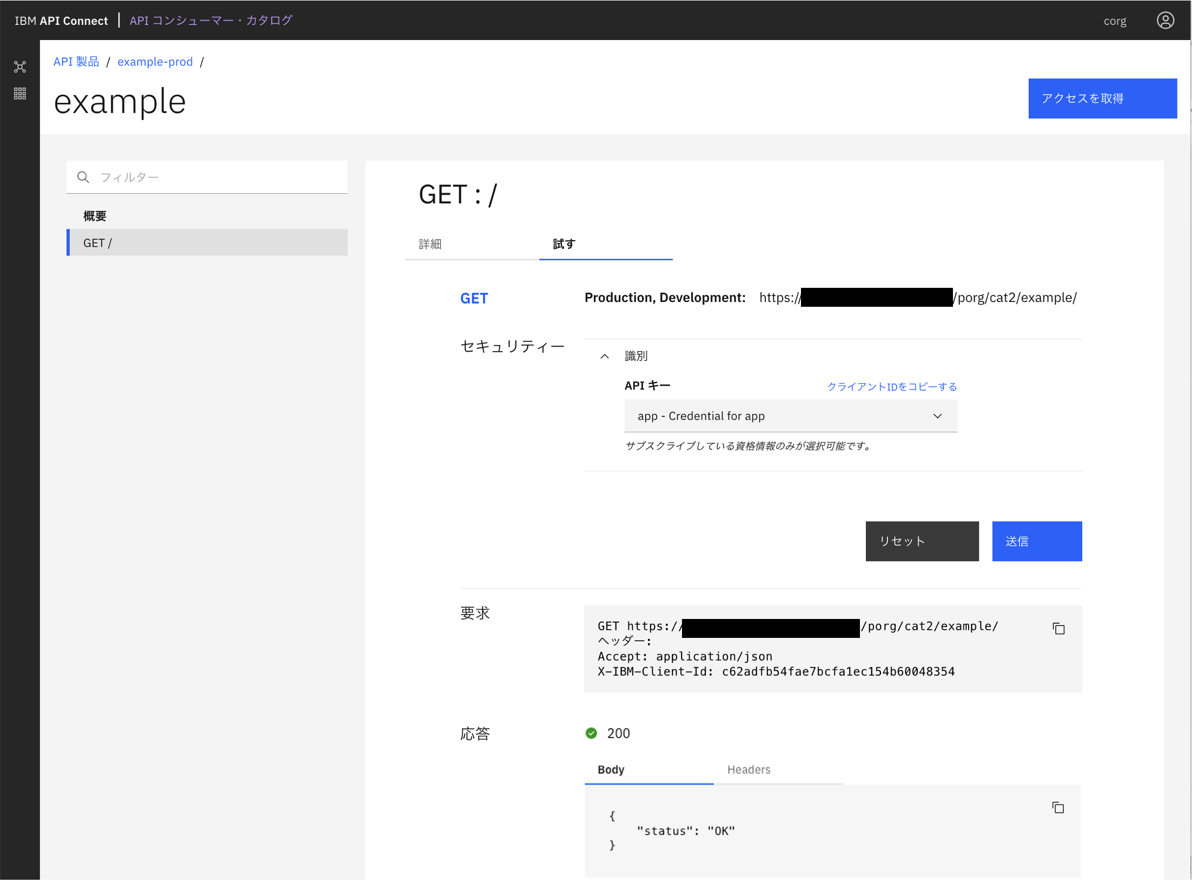Open the user profile avatar icon
Screen dimensions: 1192x883
pos(1165,21)
